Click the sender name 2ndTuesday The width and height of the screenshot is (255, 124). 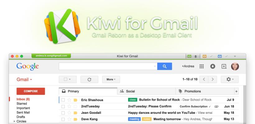click(x=90, y=106)
